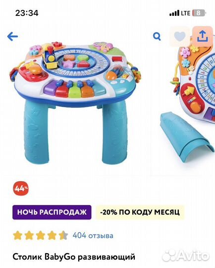
Task: Tap the product title Столик BabyGo развивающий
Action: [74, 257]
